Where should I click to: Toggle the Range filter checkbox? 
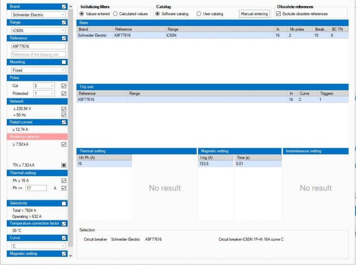(64, 22)
